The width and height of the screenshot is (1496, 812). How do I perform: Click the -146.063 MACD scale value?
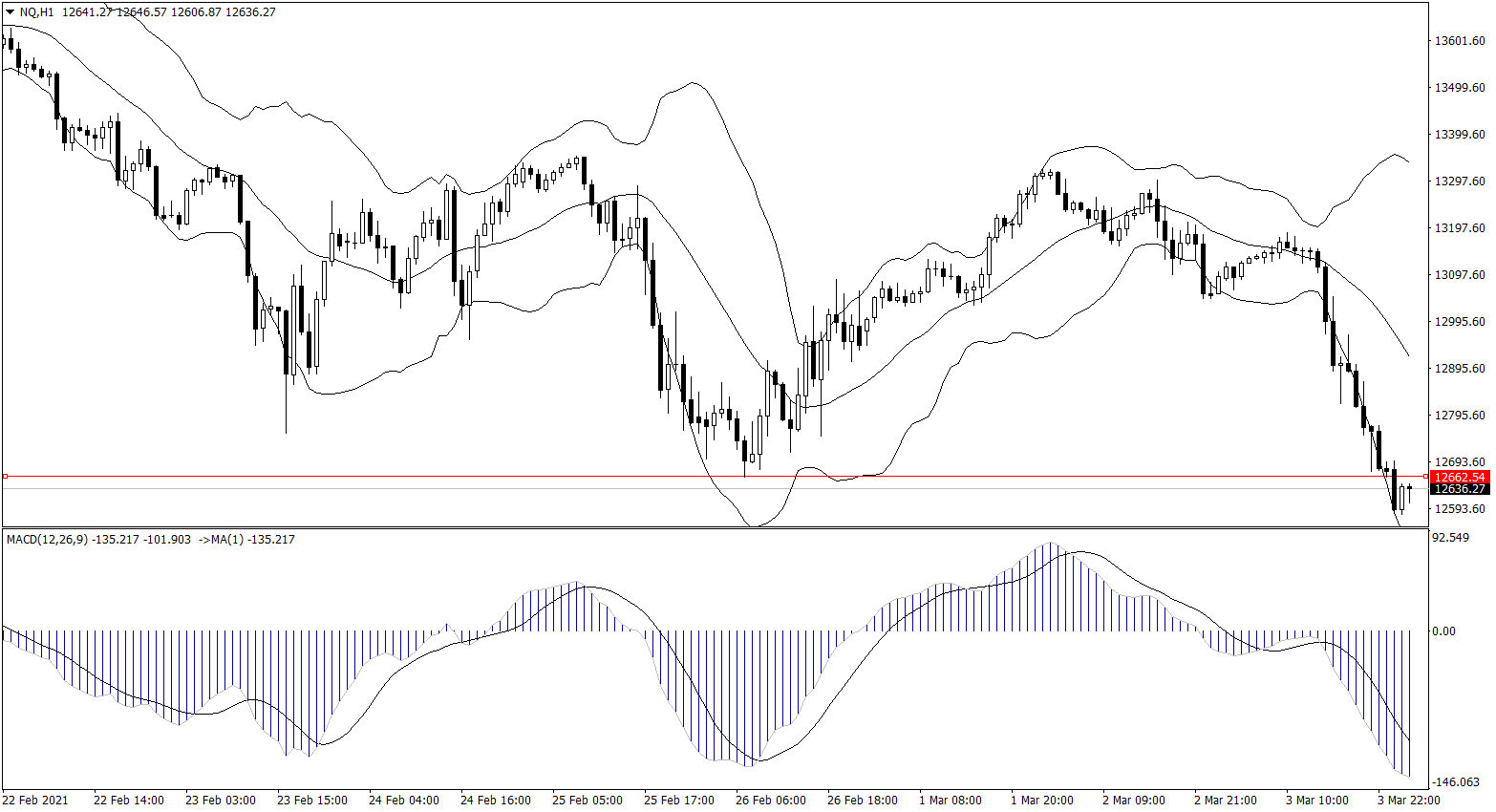pos(1458,782)
